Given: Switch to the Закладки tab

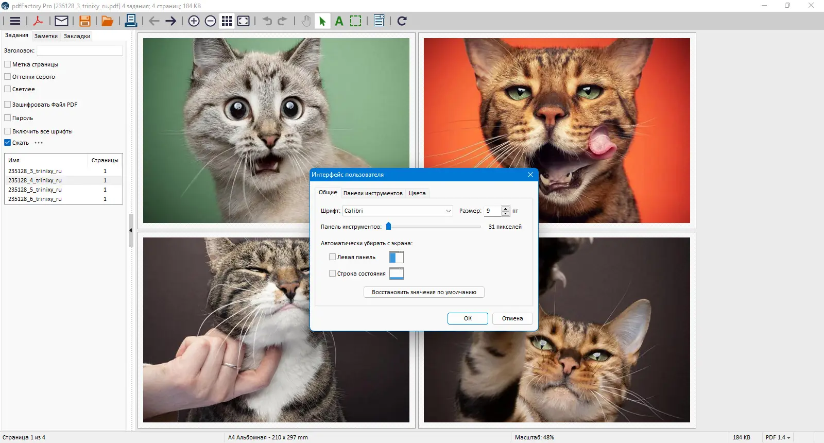Looking at the screenshot, I should [x=77, y=36].
